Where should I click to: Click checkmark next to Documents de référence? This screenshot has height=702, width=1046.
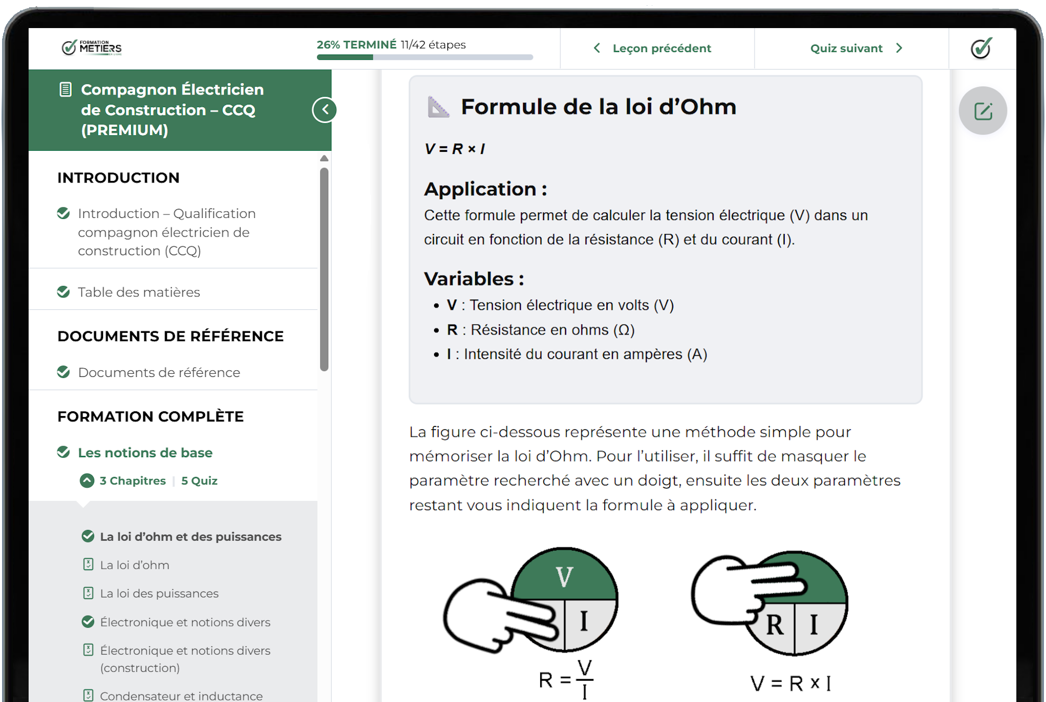pos(63,372)
